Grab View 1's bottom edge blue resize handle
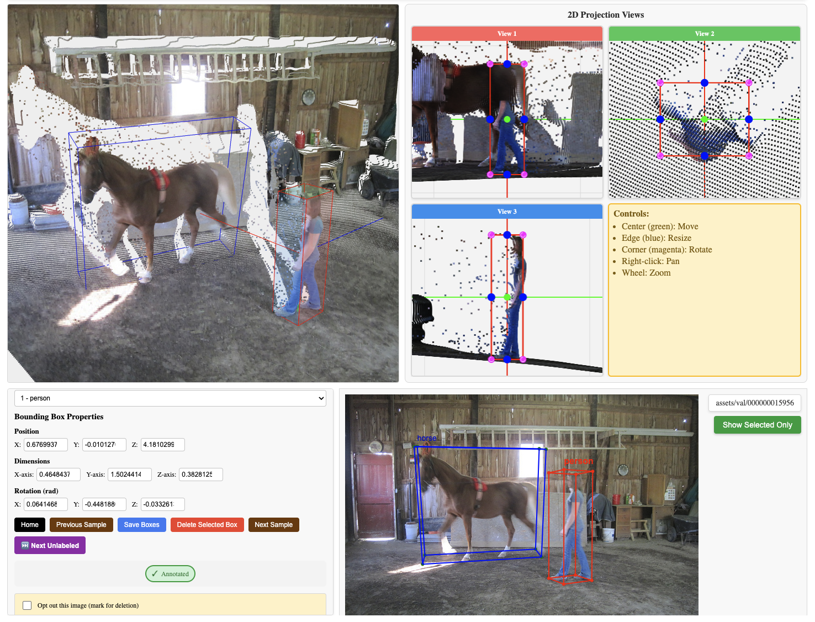 point(507,175)
